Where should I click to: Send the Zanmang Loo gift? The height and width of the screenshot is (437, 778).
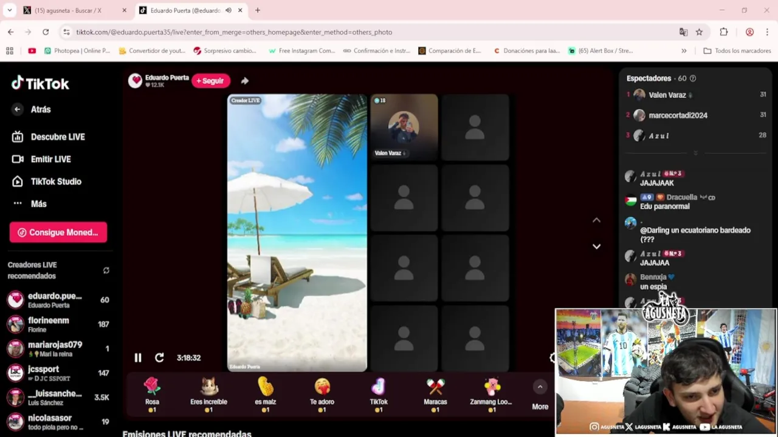pos(491,395)
